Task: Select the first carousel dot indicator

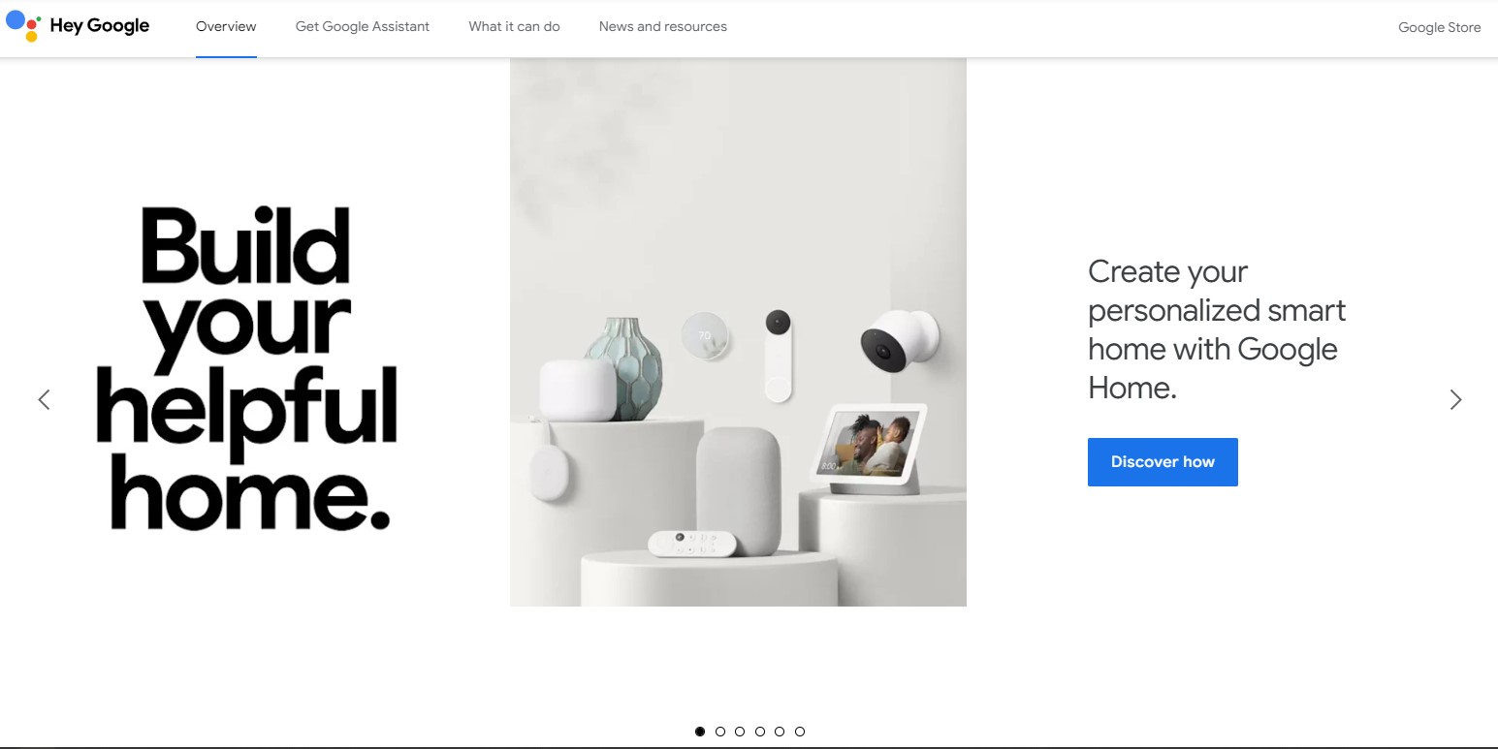Action: pyautogui.click(x=700, y=732)
